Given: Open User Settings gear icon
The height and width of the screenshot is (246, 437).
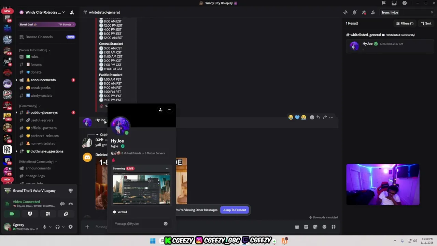Looking at the screenshot, I should click(71, 227).
